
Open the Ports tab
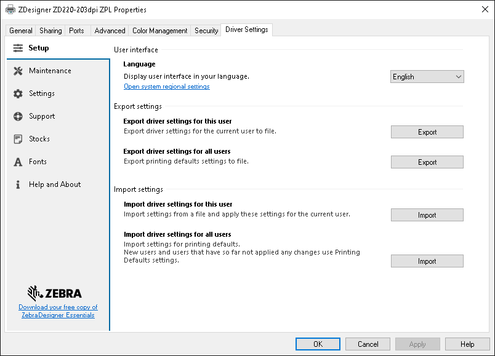click(77, 30)
